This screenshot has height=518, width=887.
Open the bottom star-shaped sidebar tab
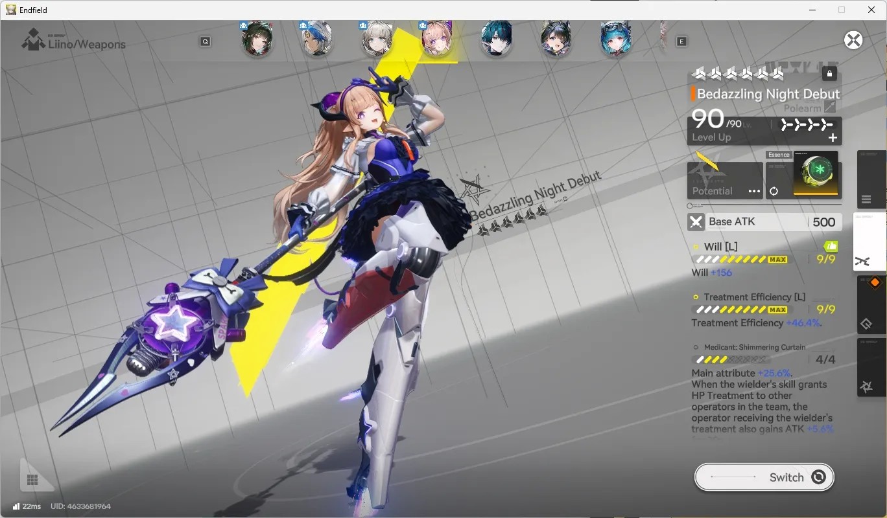click(871, 368)
